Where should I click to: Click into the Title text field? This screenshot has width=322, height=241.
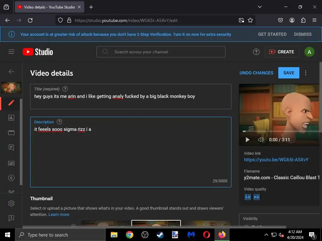pos(131,97)
